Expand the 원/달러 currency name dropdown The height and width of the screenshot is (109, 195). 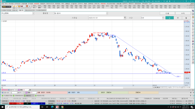(x=107, y=13)
